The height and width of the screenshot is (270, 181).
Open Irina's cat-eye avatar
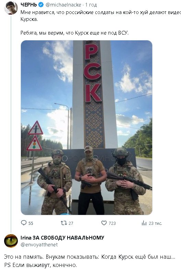11,241
